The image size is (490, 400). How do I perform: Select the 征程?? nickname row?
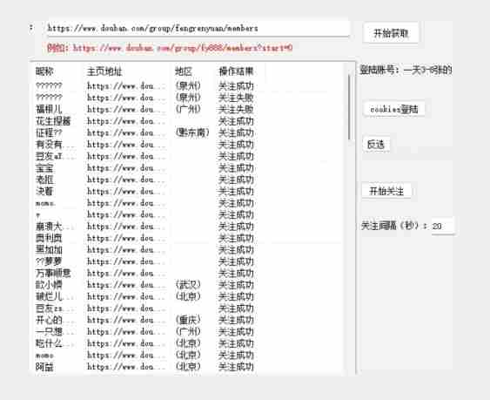(49, 132)
